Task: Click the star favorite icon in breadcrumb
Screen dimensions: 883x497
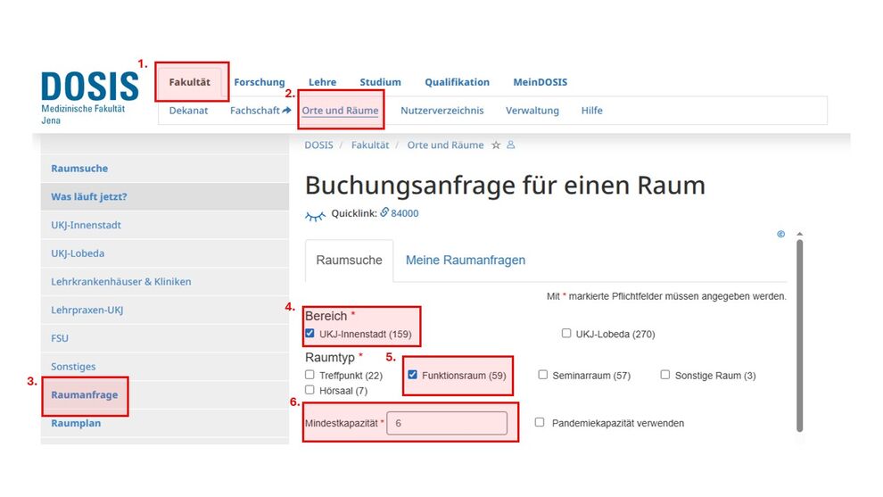Action: [x=496, y=145]
